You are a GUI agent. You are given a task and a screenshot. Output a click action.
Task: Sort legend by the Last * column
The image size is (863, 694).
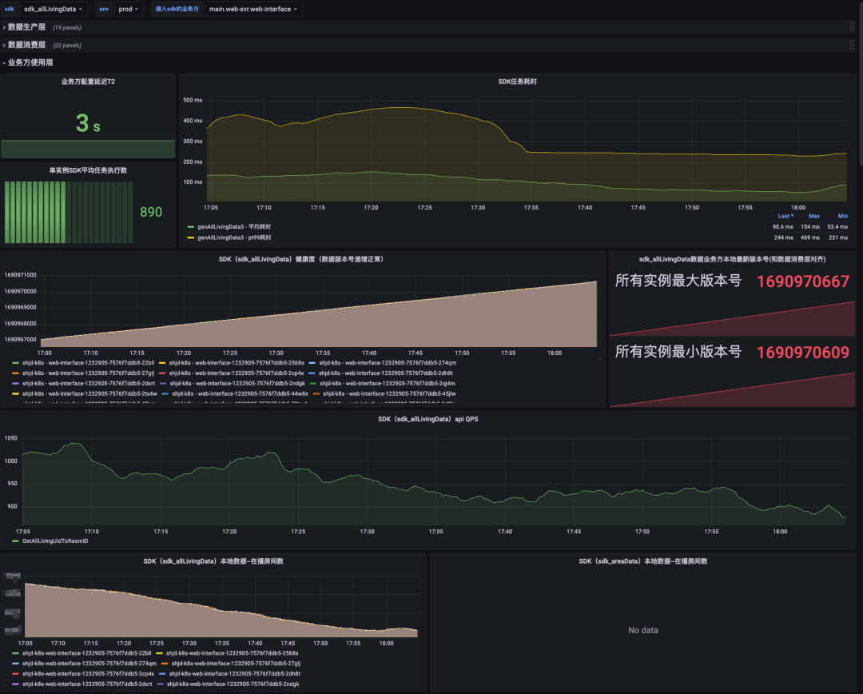pos(785,216)
